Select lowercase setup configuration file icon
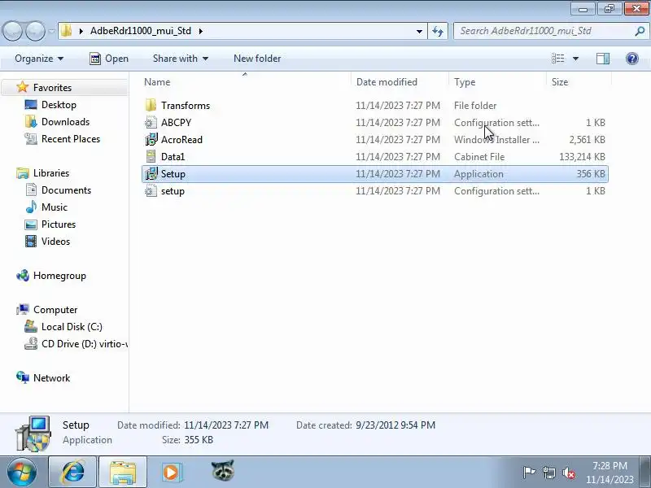 click(151, 191)
